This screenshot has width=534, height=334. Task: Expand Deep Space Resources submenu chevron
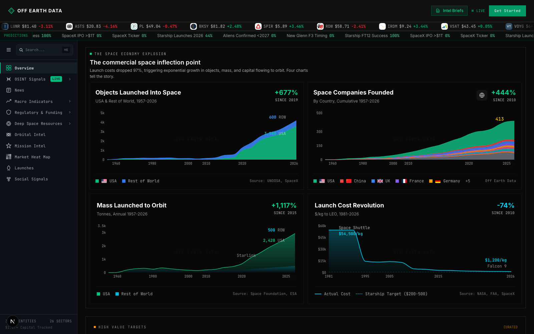coord(70,124)
